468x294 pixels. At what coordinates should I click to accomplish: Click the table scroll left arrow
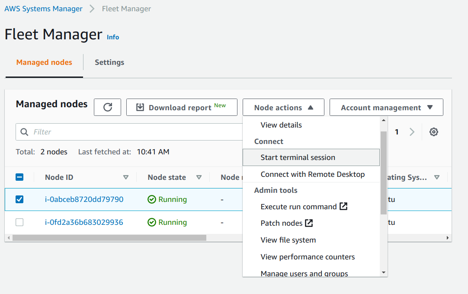click(9, 238)
